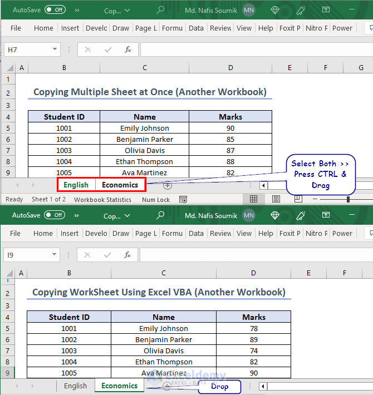
Task: Select row 5 header in bottom sheet
Action: (x=8, y=328)
